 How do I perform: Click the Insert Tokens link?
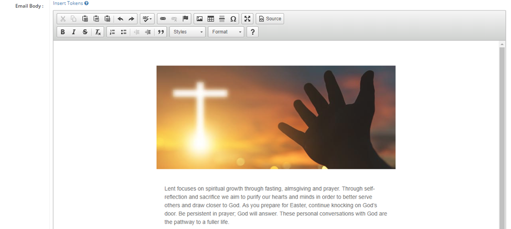(x=68, y=3)
